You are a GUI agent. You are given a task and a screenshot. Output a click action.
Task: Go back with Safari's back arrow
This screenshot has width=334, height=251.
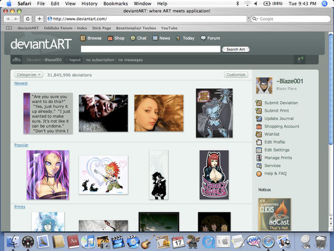(8, 19)
